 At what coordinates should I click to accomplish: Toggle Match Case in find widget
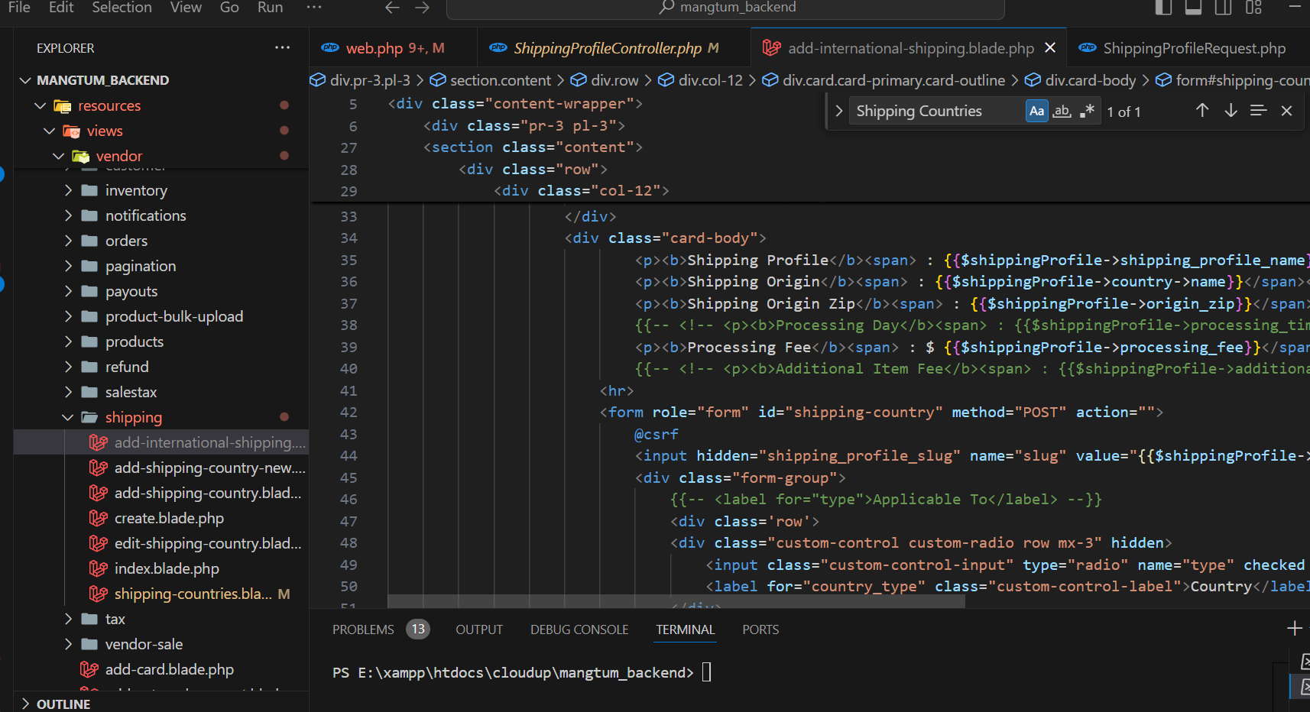pyautogui.click(x=1036, y=112)
